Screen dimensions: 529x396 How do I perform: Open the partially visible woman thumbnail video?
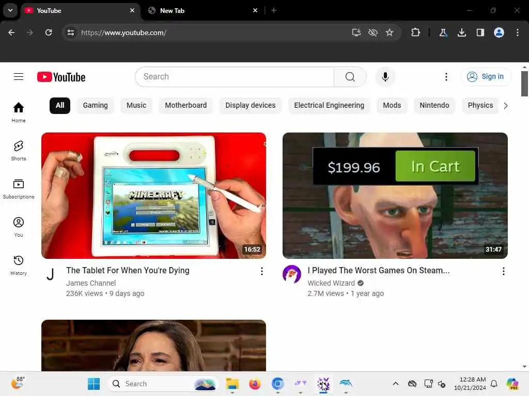(x=153, y=345)
